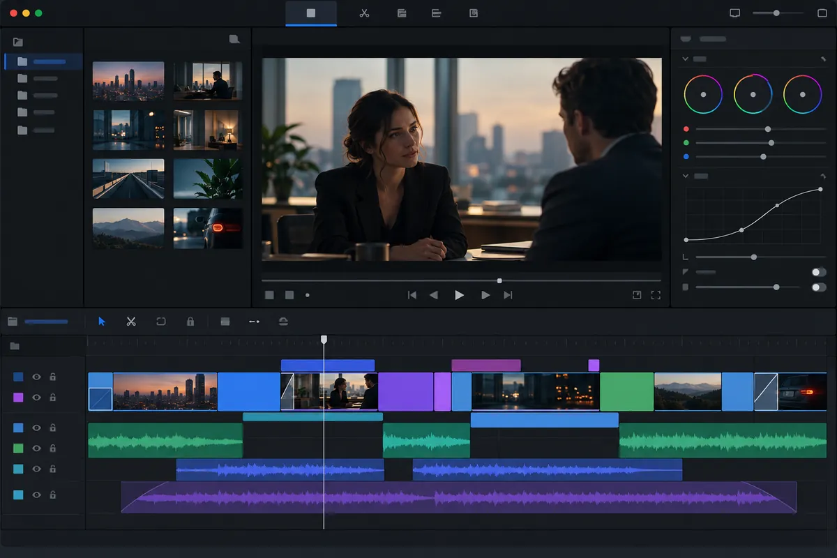The width and height of the screenshot is (837, 558).
Task: Select the car tail light thumbnail in media bin
Action: (208, 227)
